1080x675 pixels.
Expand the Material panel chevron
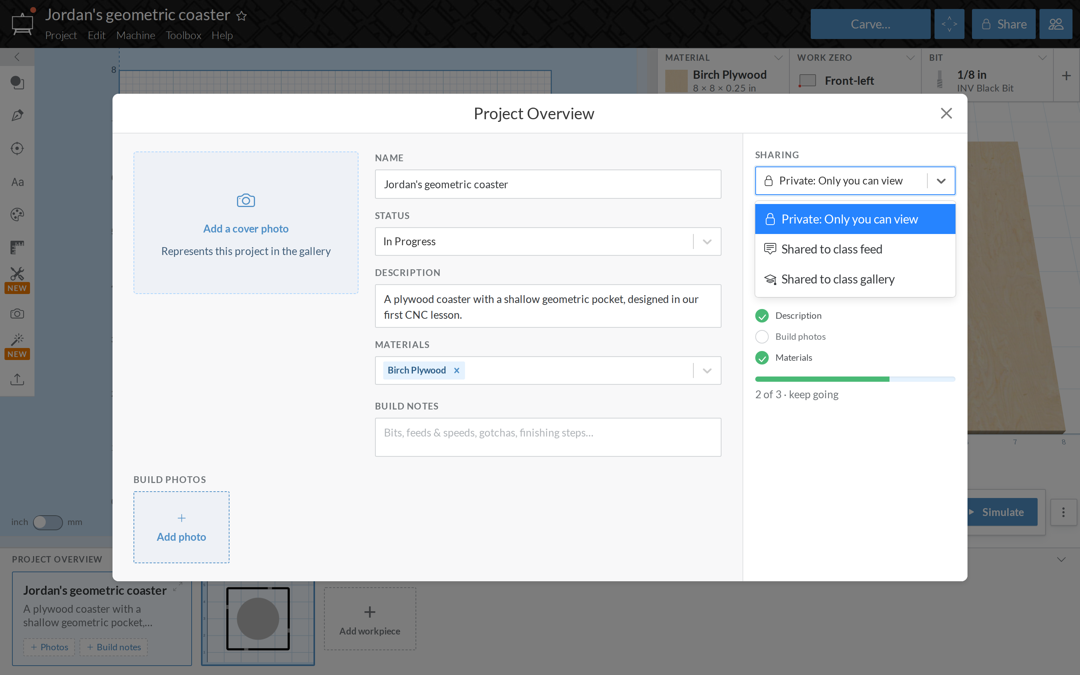point(778,58)
